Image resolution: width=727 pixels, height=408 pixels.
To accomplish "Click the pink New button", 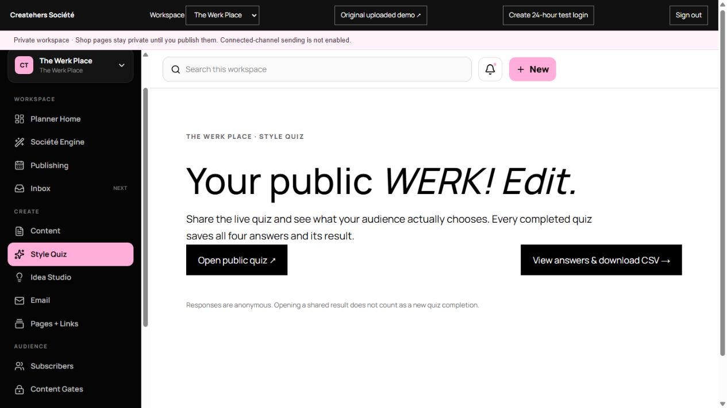I will click(533, 69).
